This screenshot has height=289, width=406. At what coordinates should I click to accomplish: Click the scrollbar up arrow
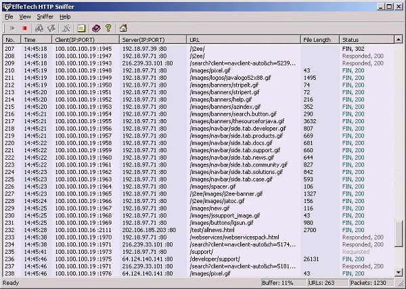[399, 40]
